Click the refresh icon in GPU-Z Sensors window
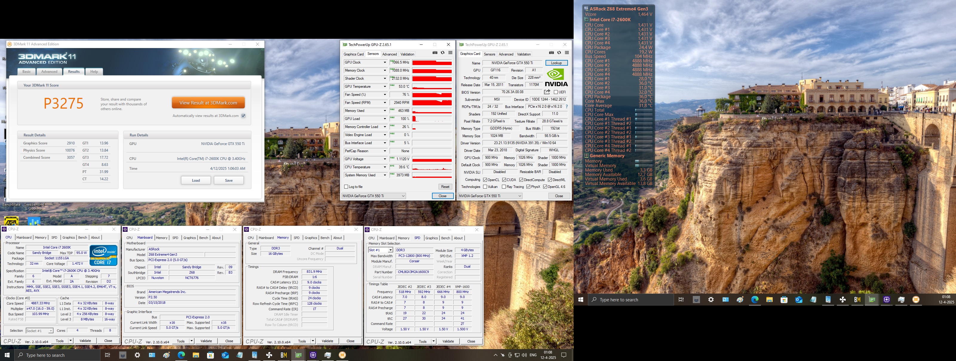 [442, 53]
